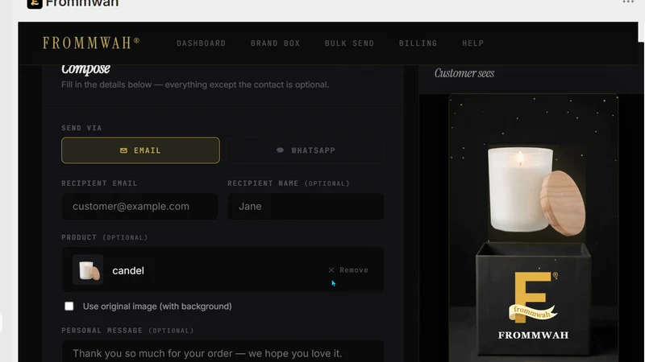The height and width of the screenshot is (362, 645).
Task: Select WhatsApp as send method
Action: (306, 150)
